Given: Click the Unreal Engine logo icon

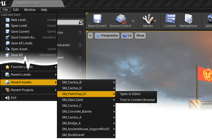Looking at the screenshot, I should point(3,3).
